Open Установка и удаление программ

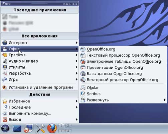coord(40,87)
